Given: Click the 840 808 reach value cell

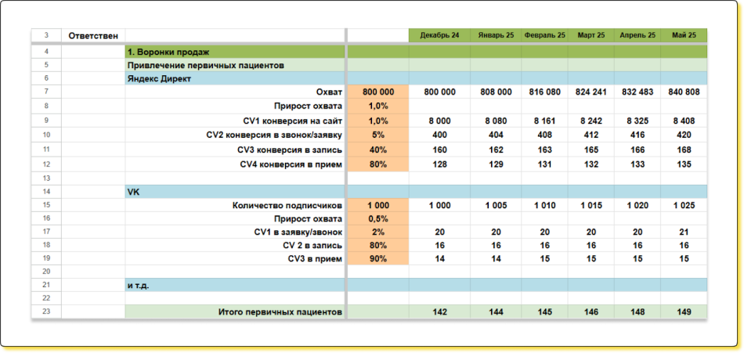Looking at the screenshot, I should point(683,92).
